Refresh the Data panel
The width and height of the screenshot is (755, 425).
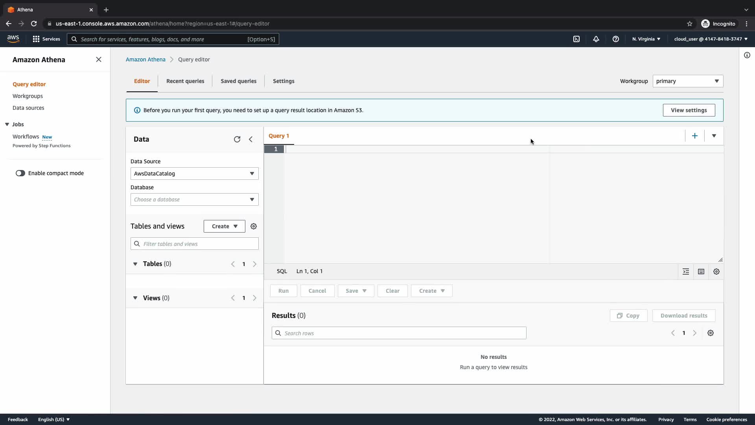tap(237, 139)
